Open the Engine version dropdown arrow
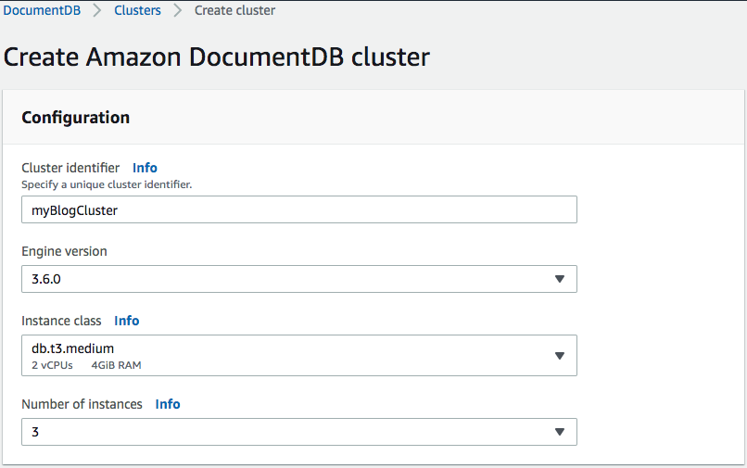Image resolution: width=747 pixels, height=468 pixels. click(560, 279)
